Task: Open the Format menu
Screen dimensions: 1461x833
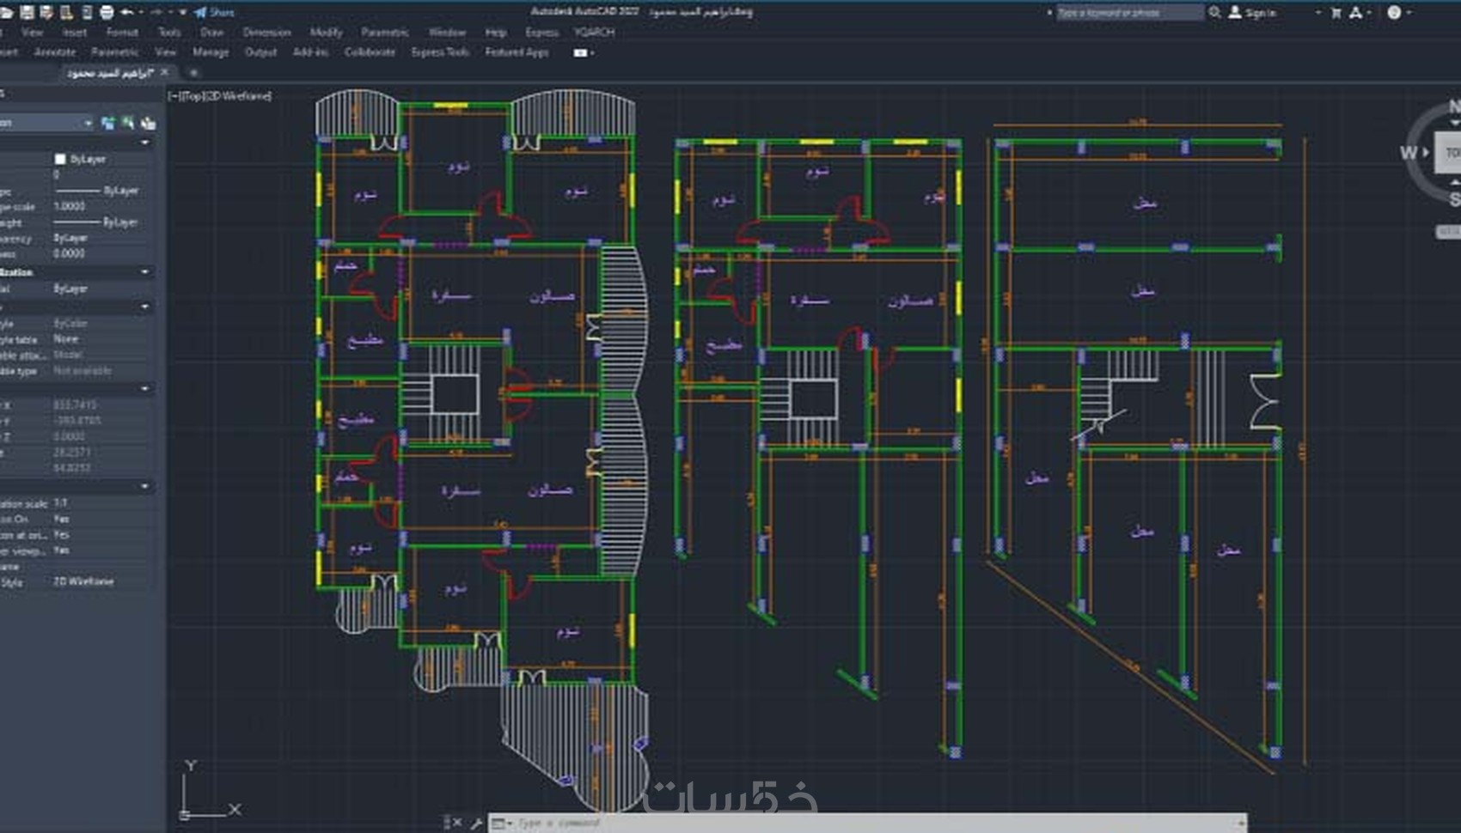Action: tap(122, 32)
